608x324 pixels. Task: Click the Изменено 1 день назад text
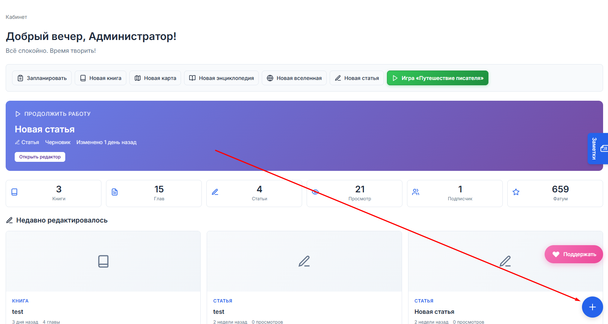pos(106,142)
